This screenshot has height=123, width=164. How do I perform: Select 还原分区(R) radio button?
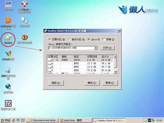57,39
